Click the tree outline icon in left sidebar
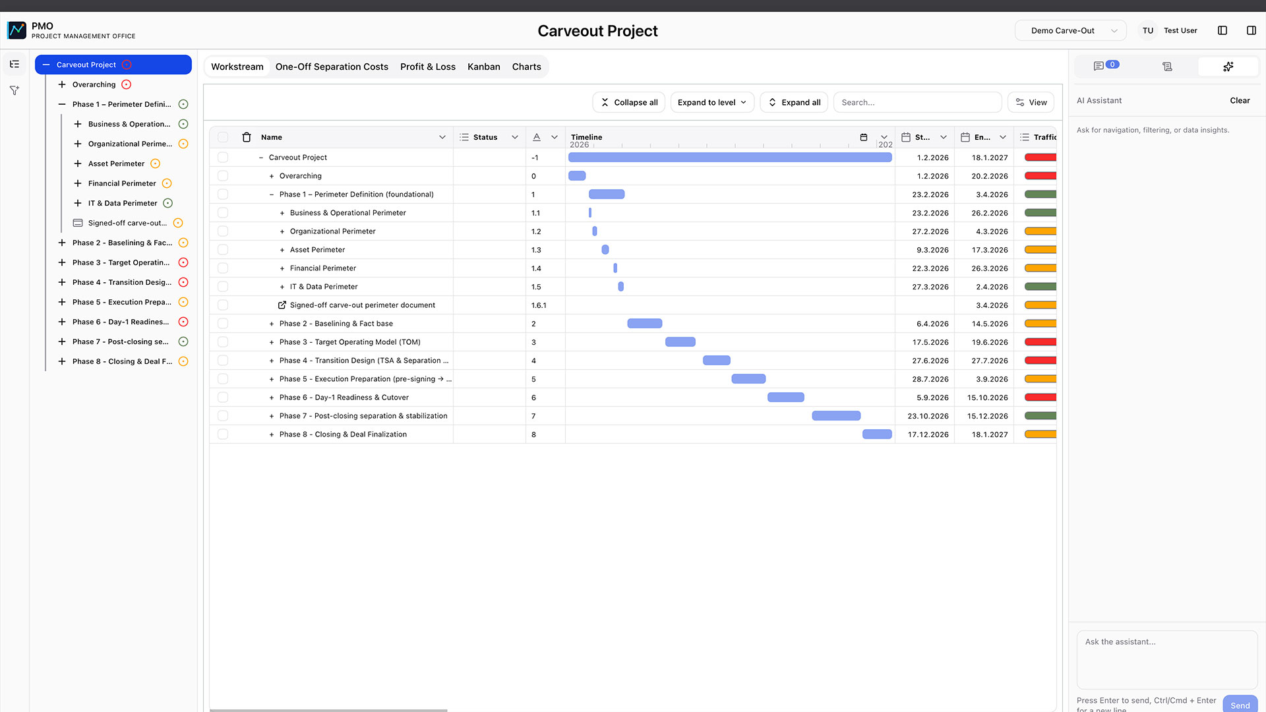Image resolution: width=1266 pixels, height=712 pixels. coord(15,65)
